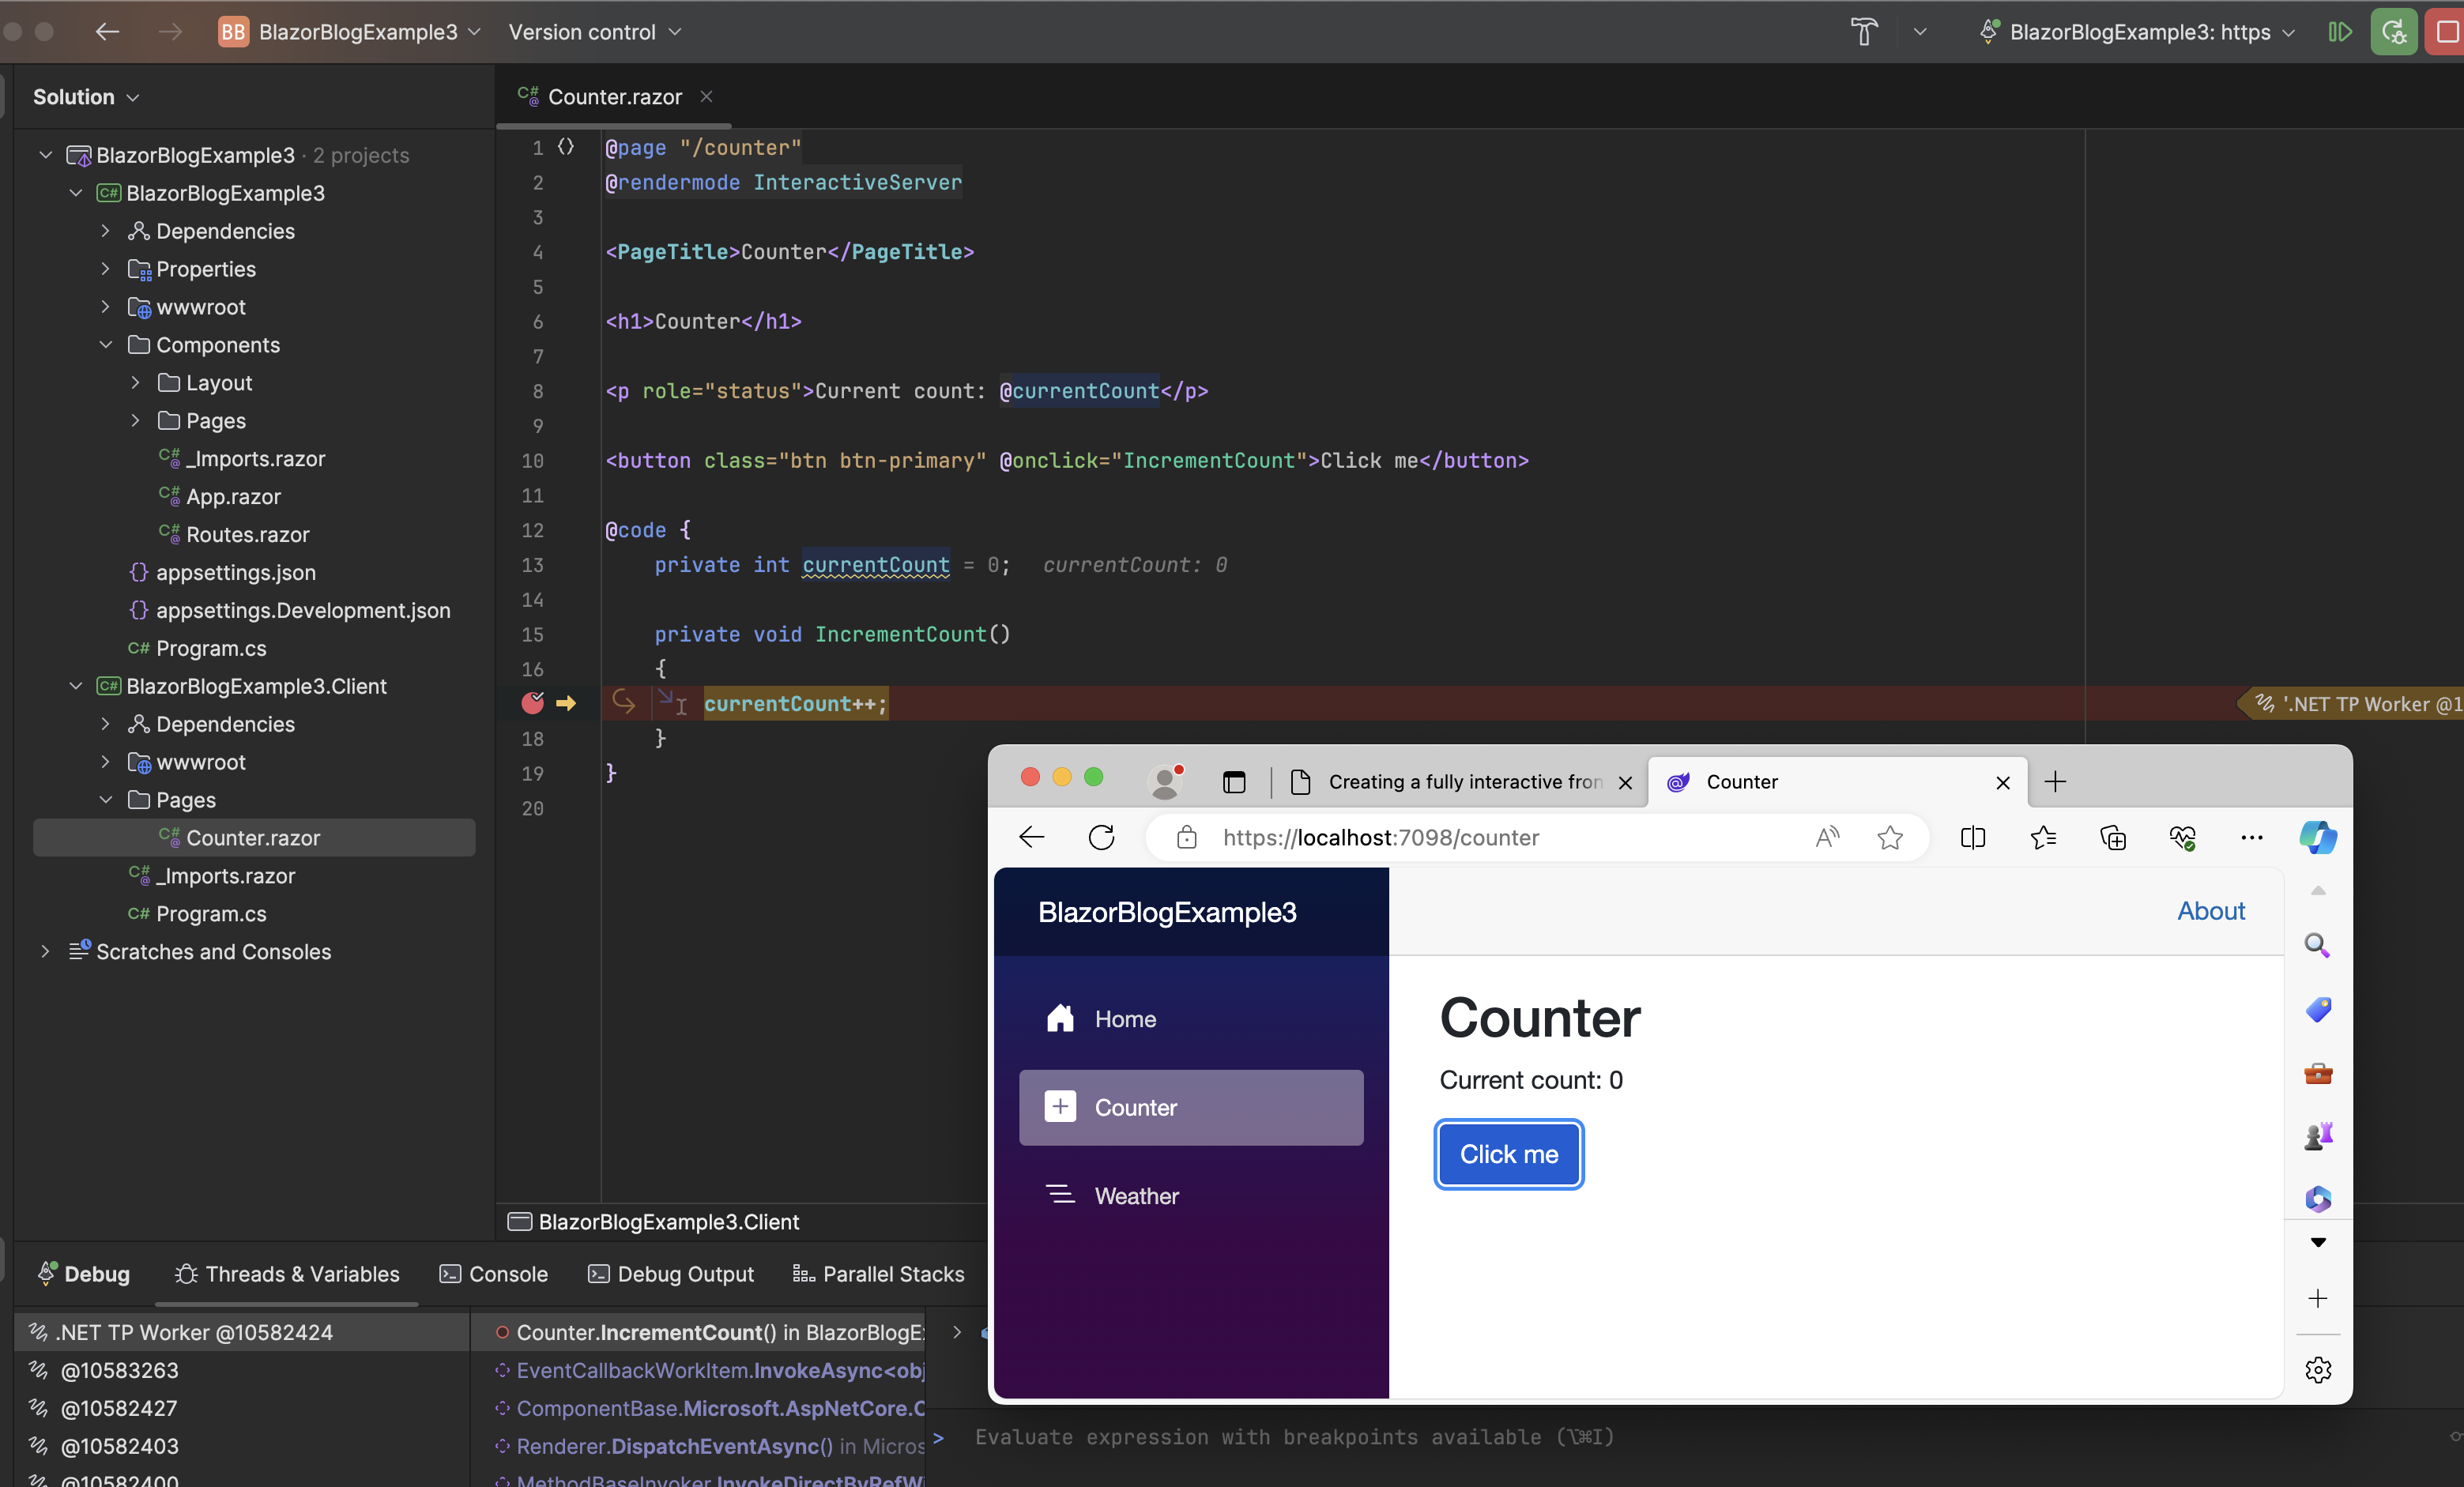
Task: Open the Edge profile avatar
Action: [x=1165, y=781]
